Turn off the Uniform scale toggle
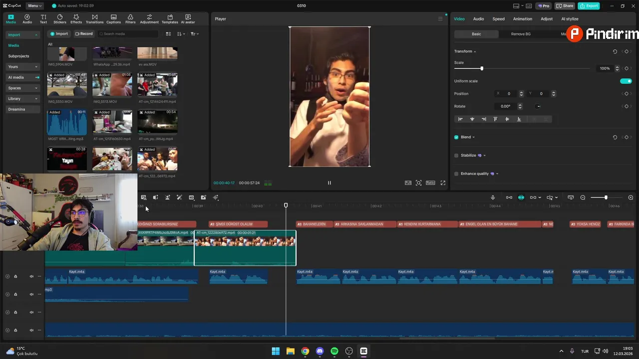The image size is (639, 359). [x=626, y=81]
